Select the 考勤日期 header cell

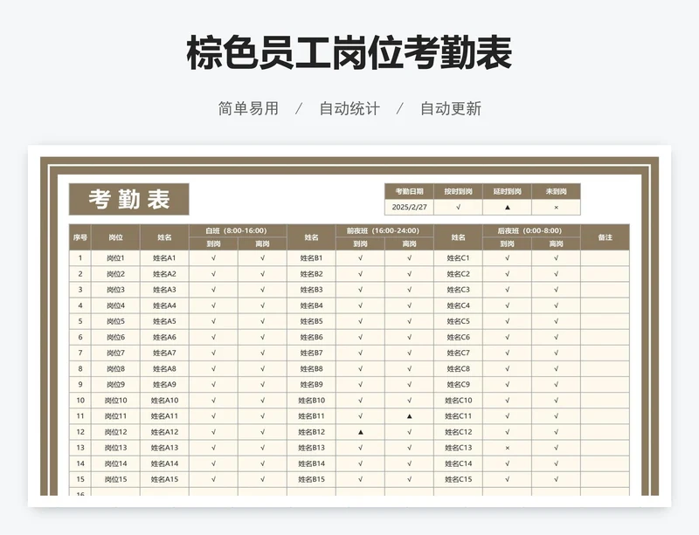pos(409,191)
